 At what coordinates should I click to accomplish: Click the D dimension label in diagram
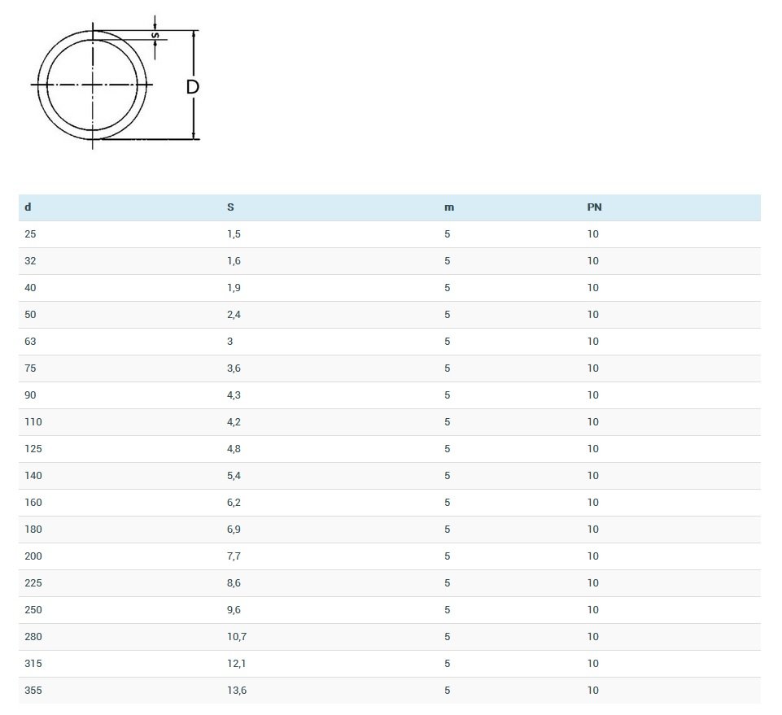192,87
